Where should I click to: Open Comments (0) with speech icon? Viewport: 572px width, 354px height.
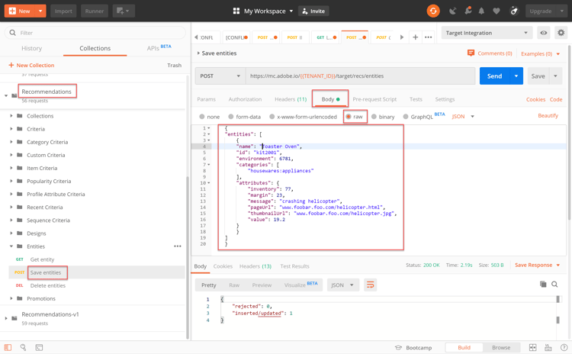(490, 53)
